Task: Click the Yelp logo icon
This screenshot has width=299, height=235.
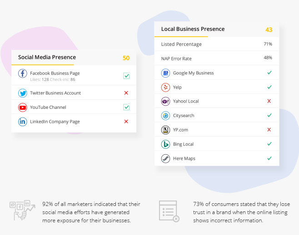Action: [165, 87]
